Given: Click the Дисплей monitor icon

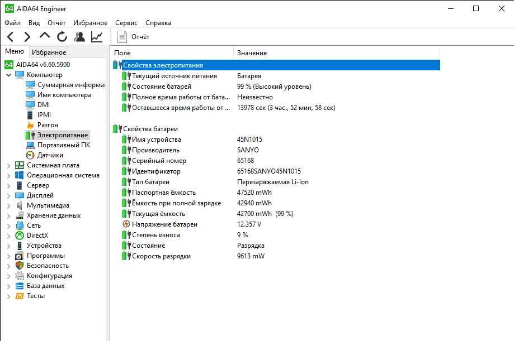Looking at the screenshot, I should (20, 195).
